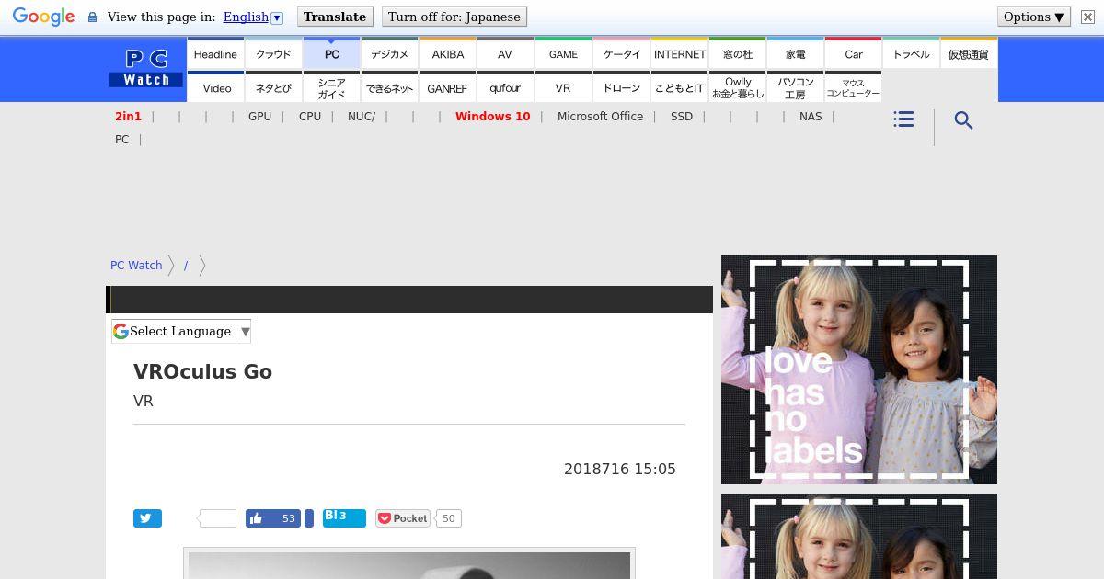Click the article photo thumbnail

(x=409, y=564)
